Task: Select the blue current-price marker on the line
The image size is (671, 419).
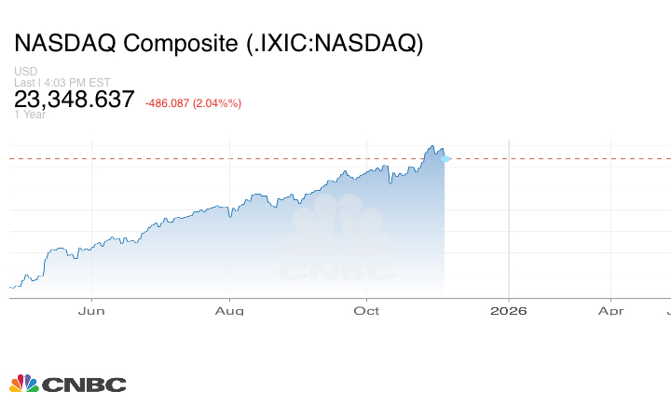Action: [445, 159]
